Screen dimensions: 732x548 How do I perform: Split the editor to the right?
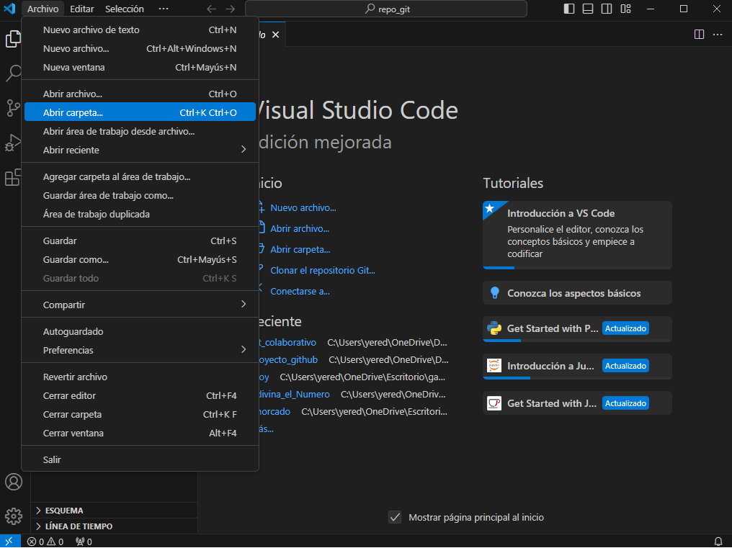coord(699,35)
